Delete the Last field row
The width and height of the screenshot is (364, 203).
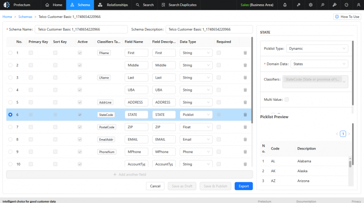pyautogui.click(x=245, y=78)
